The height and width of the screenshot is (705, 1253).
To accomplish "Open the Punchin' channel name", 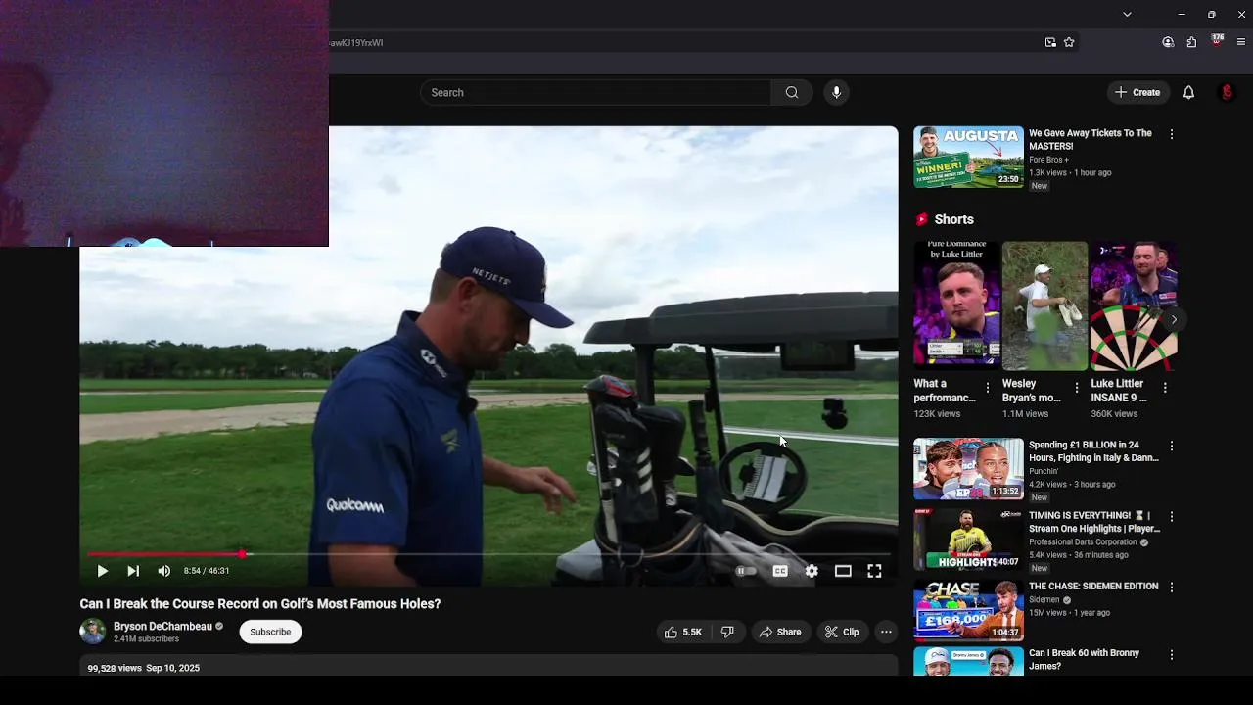I will pos(1044,471).
